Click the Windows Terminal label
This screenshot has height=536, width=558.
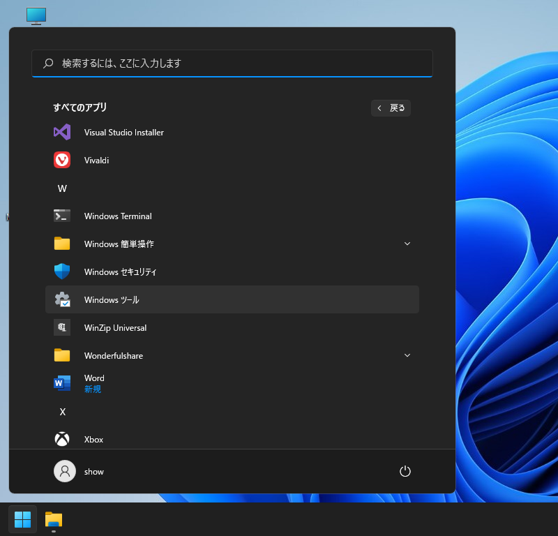click(x=118, y=216)
